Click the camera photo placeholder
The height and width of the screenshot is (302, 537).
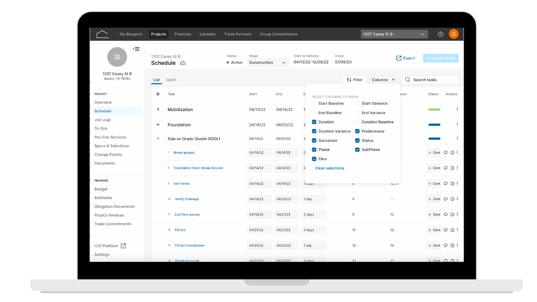[x=117, y=57]
